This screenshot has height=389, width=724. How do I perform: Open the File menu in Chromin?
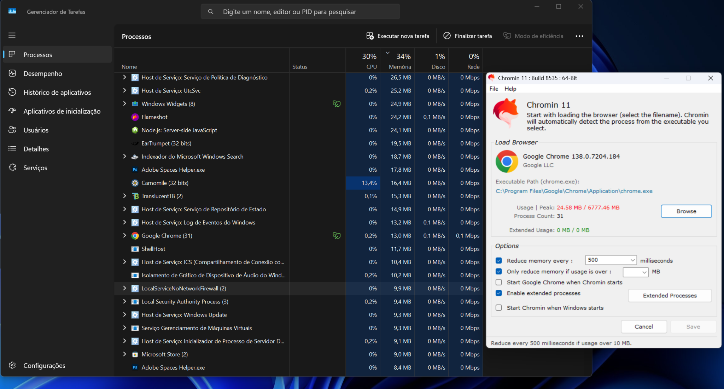(x=494, y=89)
